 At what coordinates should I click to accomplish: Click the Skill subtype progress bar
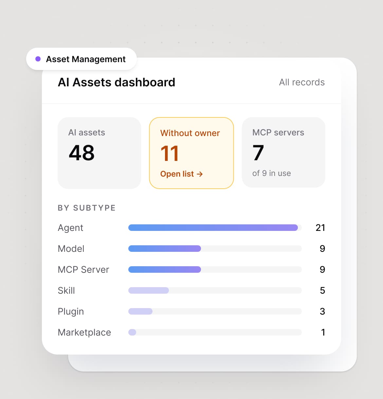pos(215,290)
